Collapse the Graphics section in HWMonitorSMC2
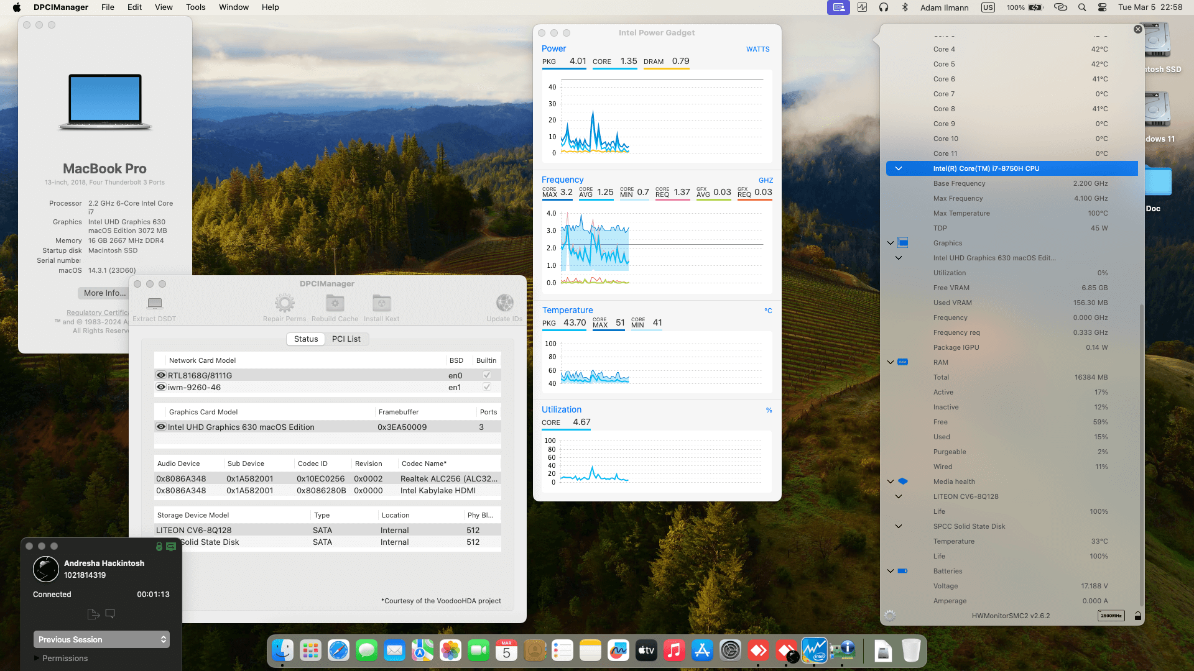 (891, 243)
